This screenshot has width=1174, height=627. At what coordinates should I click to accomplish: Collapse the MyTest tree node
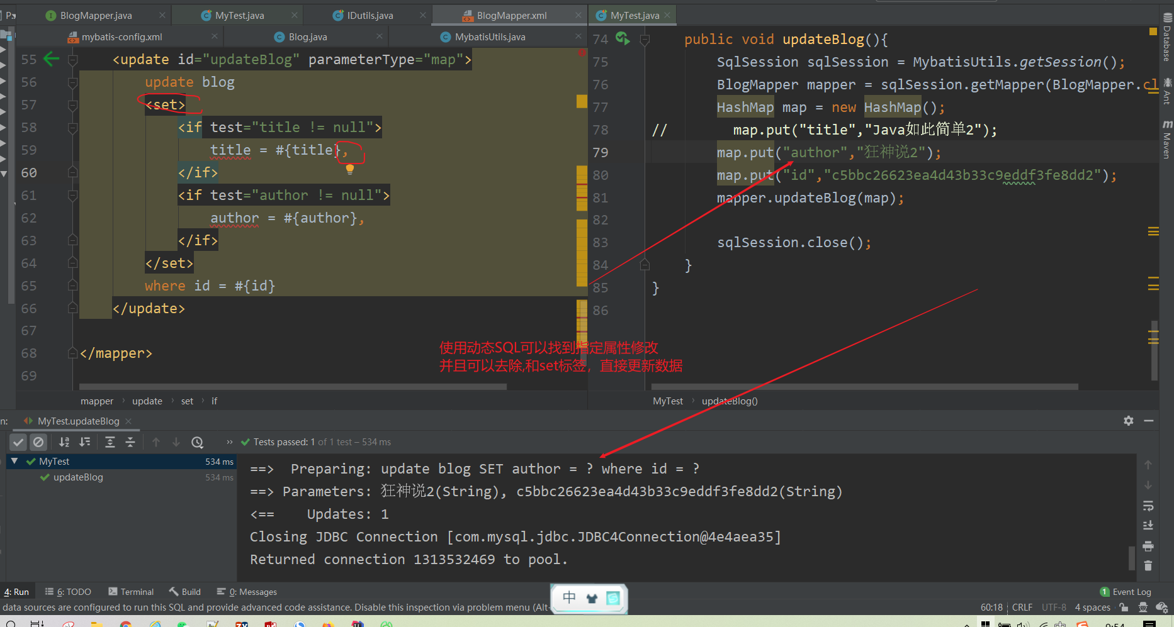click(14, 461)
